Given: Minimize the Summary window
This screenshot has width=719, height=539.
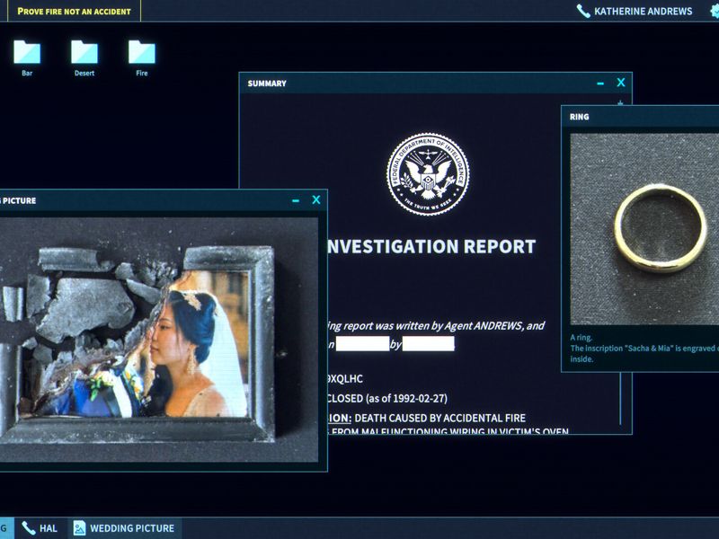Looking at the screenshot, I should (x=600, y=84).
